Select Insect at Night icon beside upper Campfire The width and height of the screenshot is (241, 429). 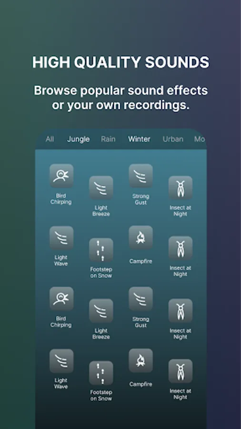pyautogui.click(x=181, y=248)
